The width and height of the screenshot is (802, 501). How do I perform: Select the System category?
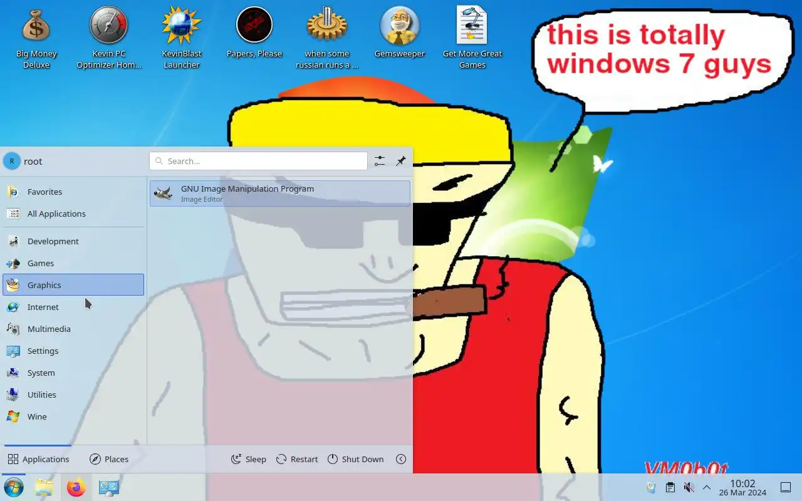click(73, 373)
